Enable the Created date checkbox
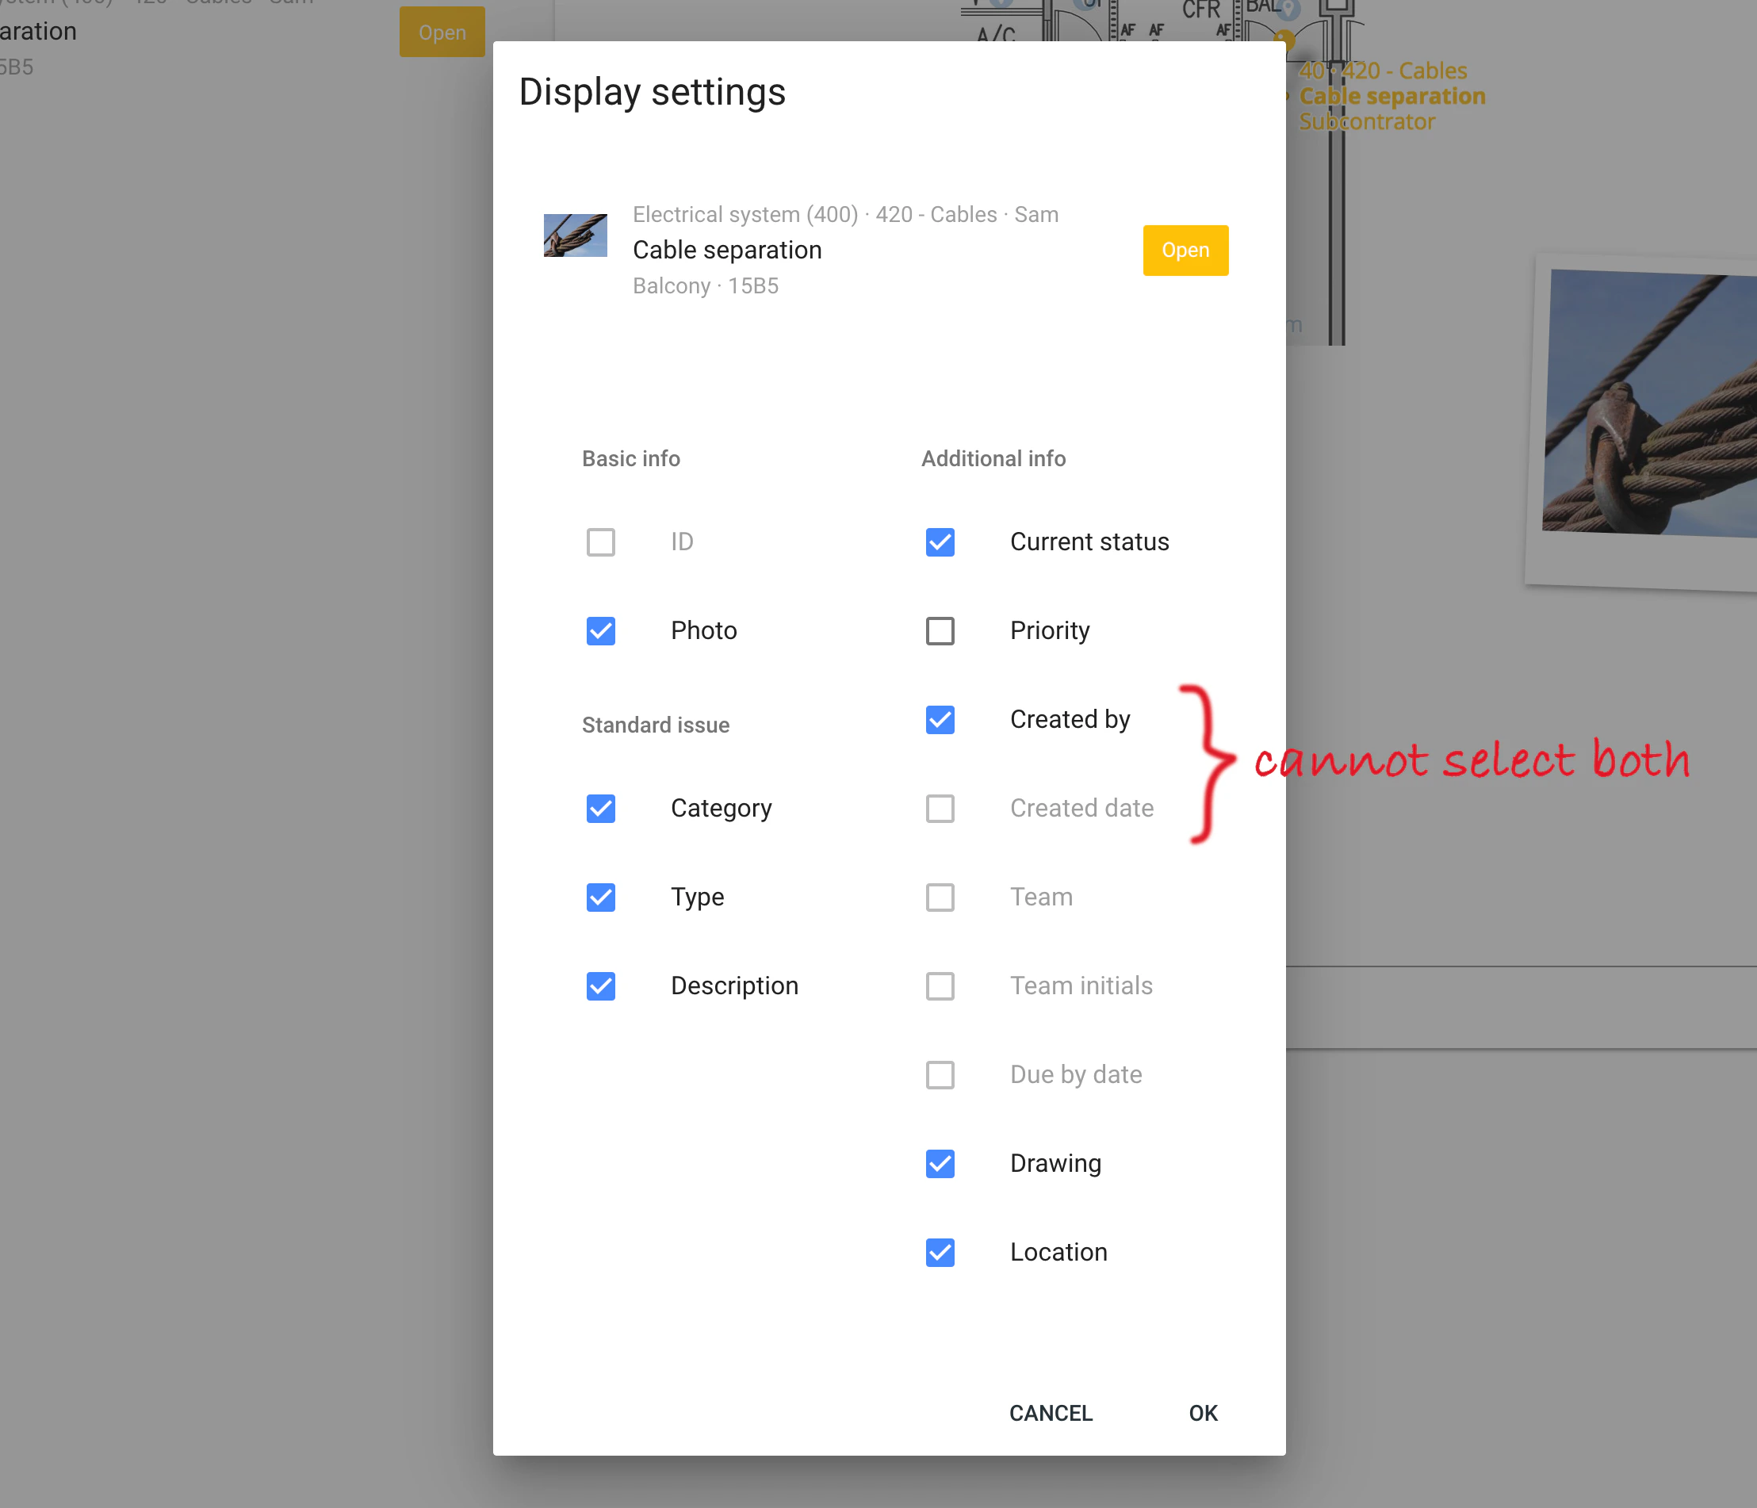The height and width of the screenshot is (1508, 1757). [940, 809]
